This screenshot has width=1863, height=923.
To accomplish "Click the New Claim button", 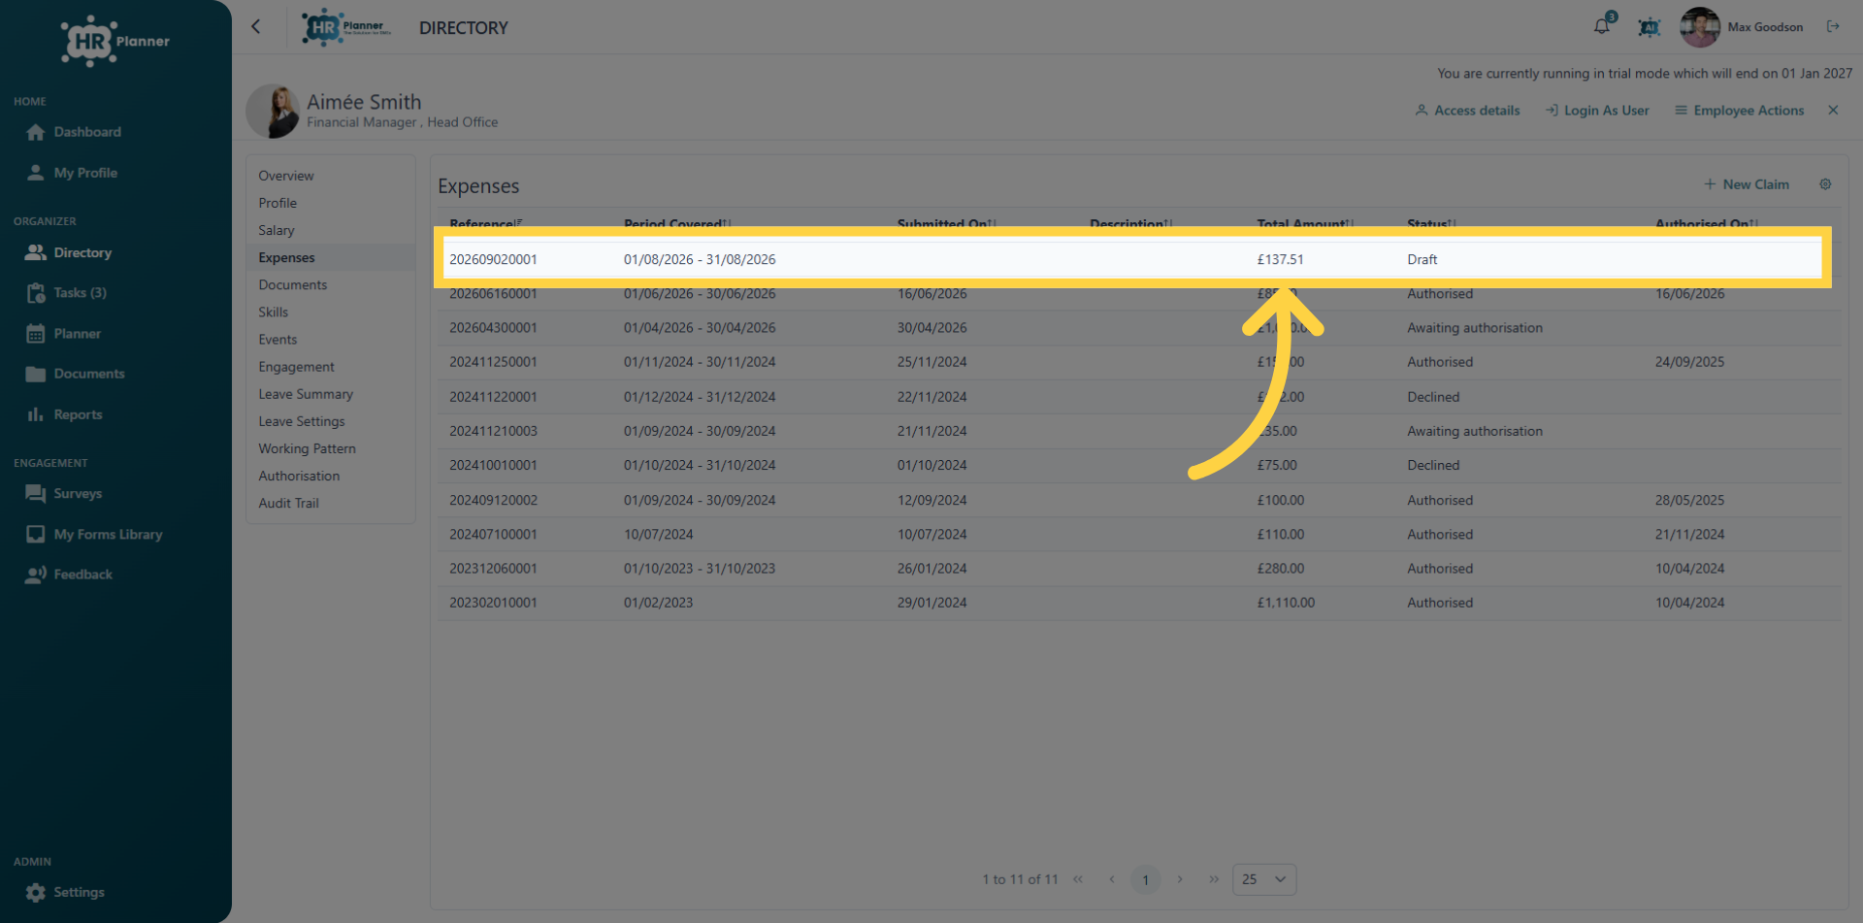I will pos(1747,184).
